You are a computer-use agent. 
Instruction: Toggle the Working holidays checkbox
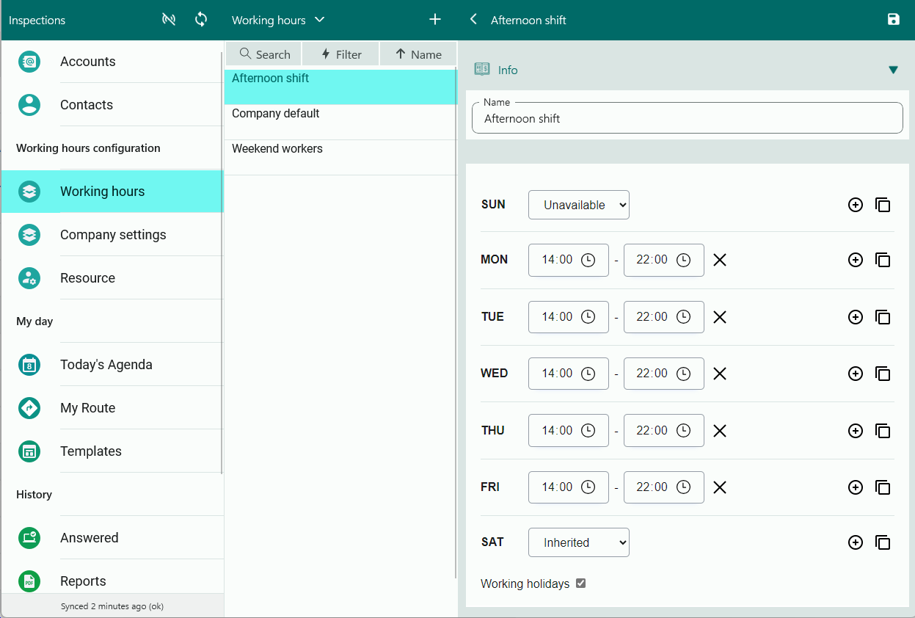click(x=580, y=584)
